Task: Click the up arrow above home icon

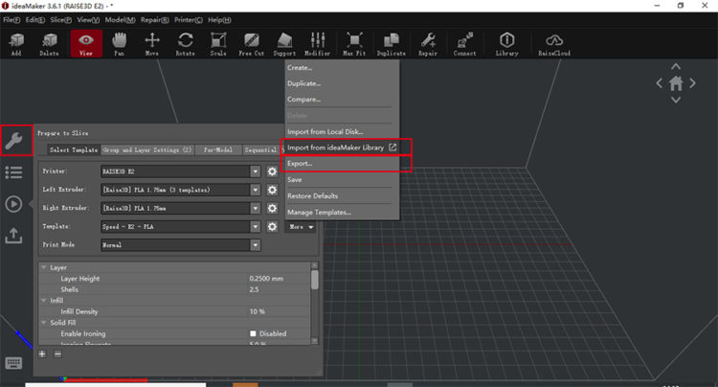Action: click(676, 67)
